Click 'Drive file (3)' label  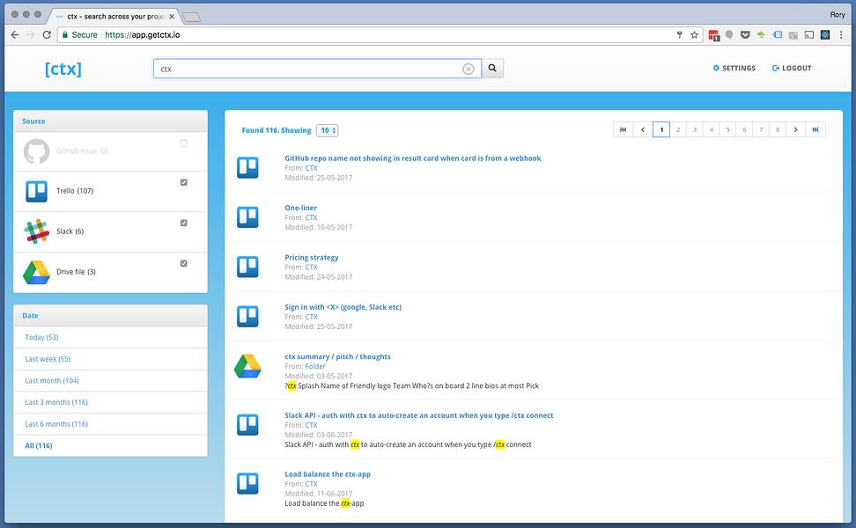point(76,272)
